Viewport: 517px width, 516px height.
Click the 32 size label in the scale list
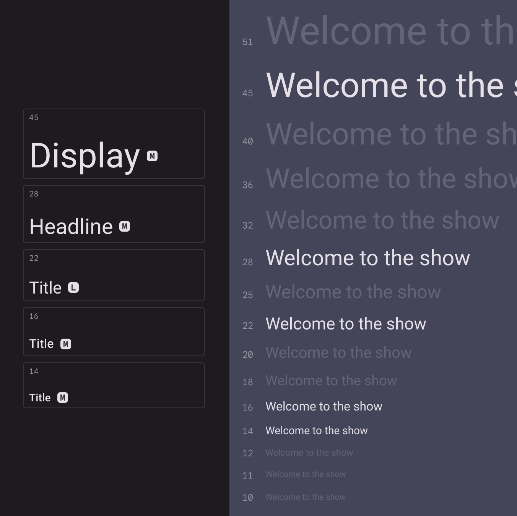[248, 226]
